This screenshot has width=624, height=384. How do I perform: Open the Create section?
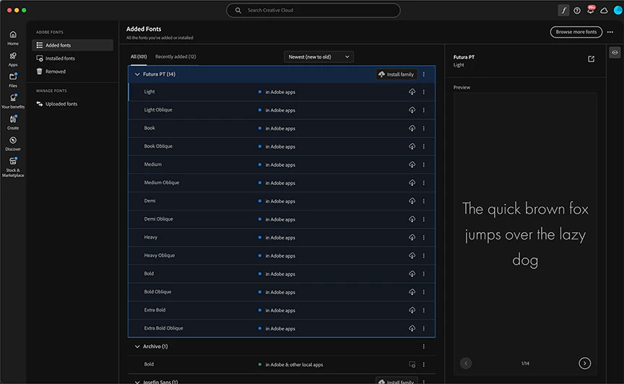[x=13, y=122]
